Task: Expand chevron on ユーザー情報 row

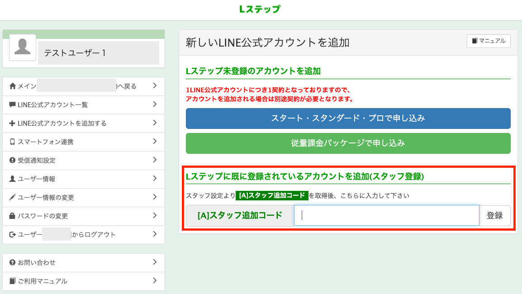Action: [x=155, y=179]
